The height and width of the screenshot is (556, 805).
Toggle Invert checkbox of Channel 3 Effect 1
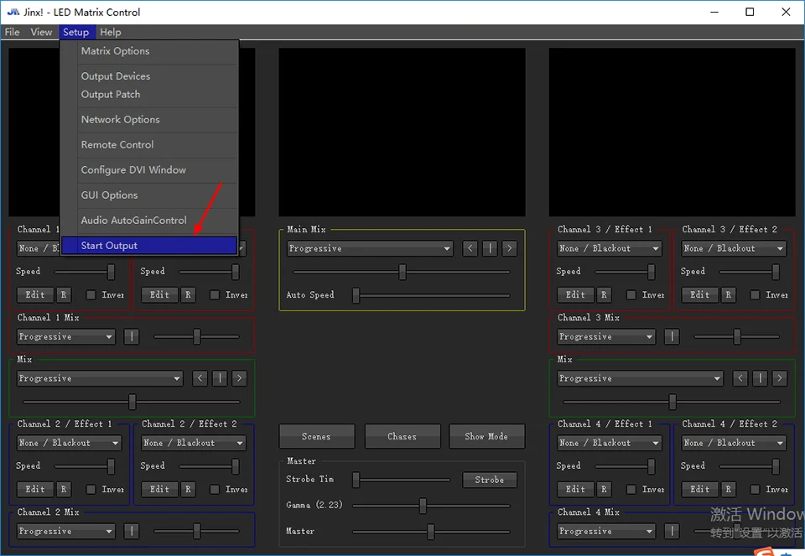(x=631, y=294)
